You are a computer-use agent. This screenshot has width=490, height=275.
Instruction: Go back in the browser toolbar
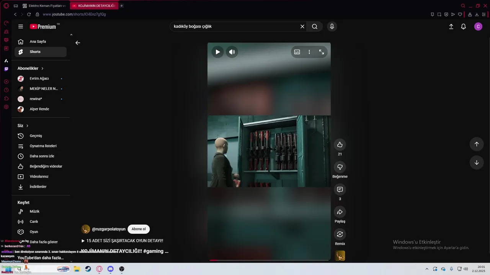[15, 14]
